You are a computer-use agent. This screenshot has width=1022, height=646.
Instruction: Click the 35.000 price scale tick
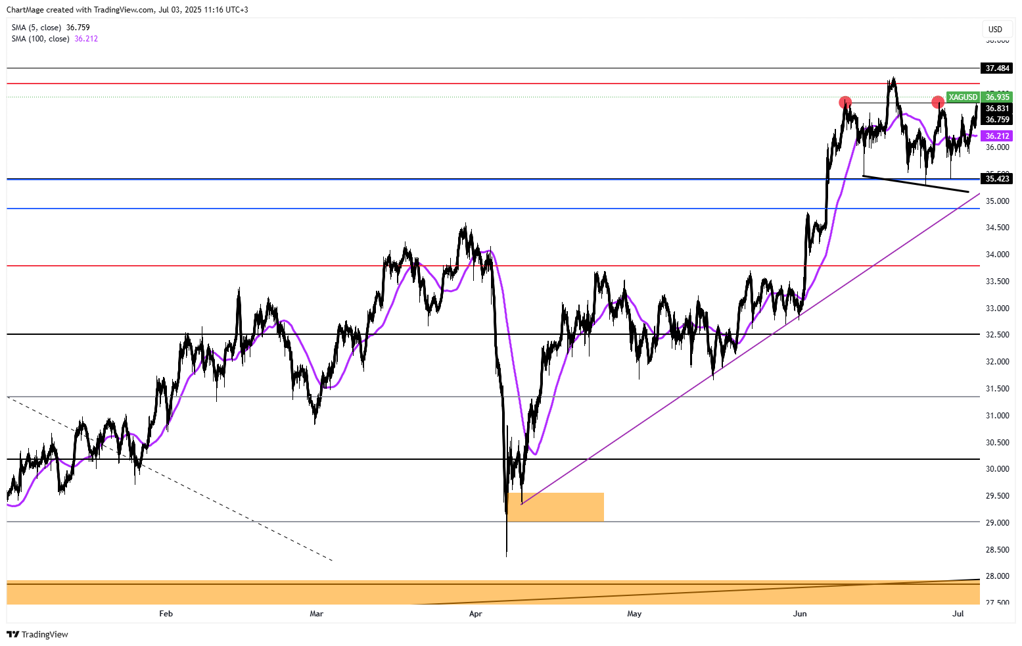(x=997, y=201)
